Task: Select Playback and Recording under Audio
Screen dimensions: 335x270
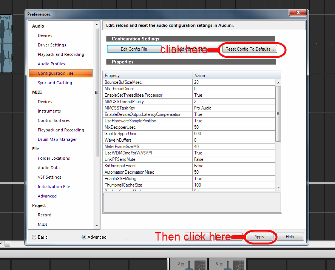Action: coord(61,54)
